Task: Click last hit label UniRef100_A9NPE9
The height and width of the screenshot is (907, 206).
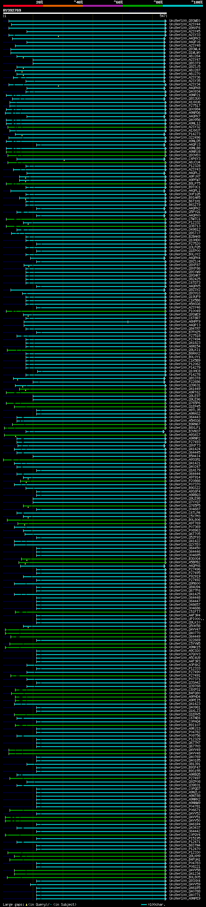Action: (x=184, y=899)
